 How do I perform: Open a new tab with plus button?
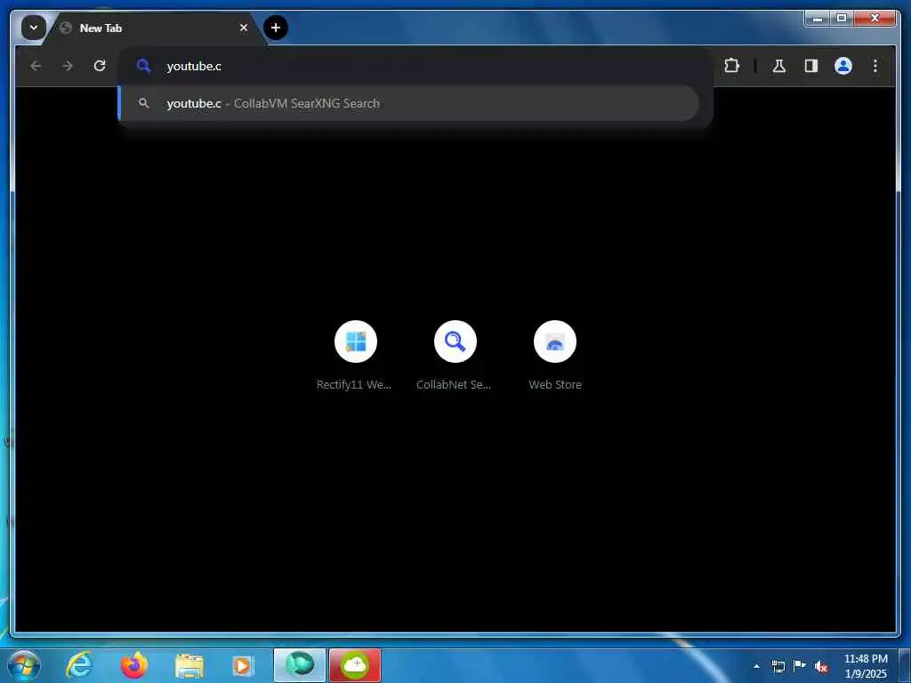276,28
